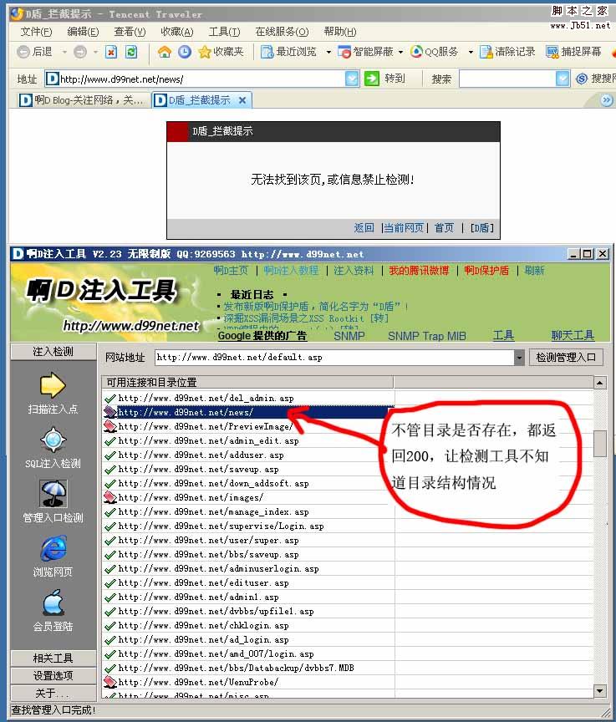Expand Forward button history dropdown arrow
The height and width of the screenshot is (722, 616).
coord(95,52)
